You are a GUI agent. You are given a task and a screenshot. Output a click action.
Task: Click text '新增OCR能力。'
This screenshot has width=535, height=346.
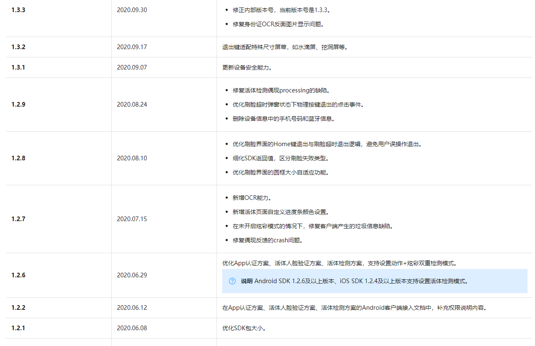click(252, 198)
